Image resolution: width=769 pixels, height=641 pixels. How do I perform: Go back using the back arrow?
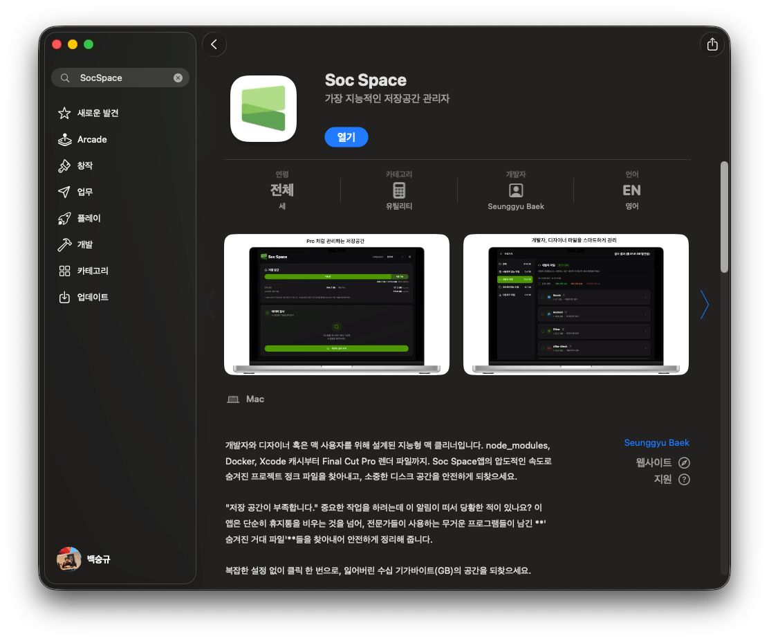coord(214,44)
